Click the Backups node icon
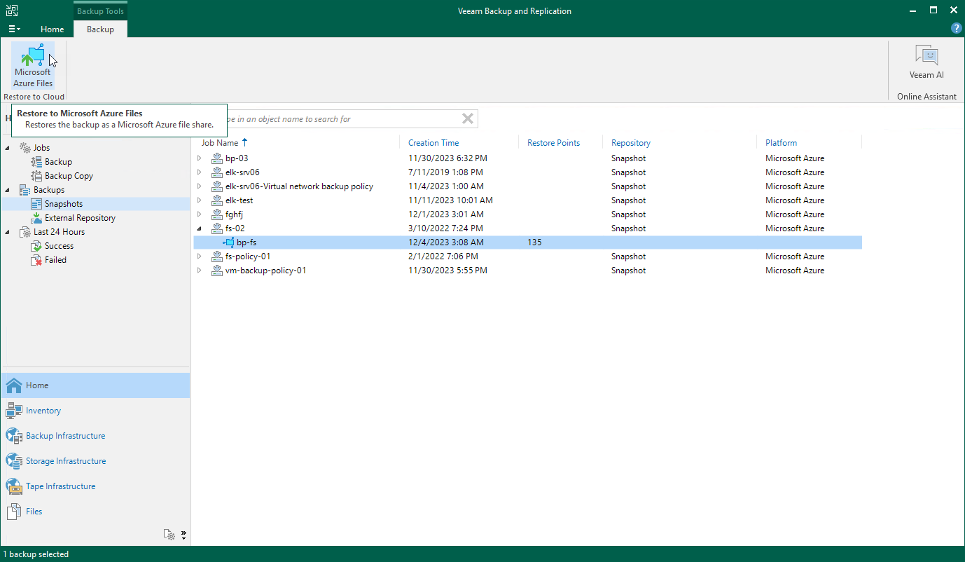965x562 pixels. click(x=25, y=190)
